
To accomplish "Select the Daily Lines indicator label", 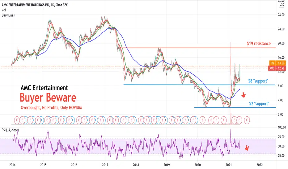I will tap(8, 15).
